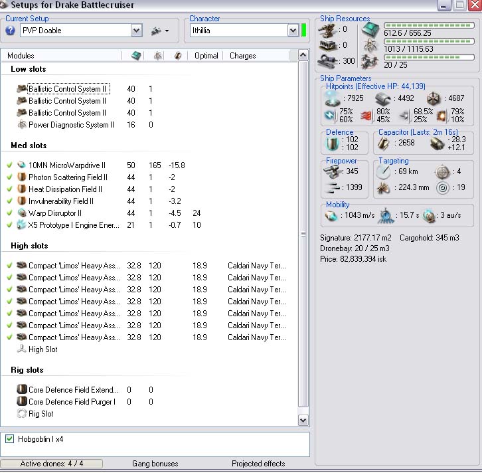Uncheck the Hobgoblin I x4 drone checkbox
Viewport: 482px width, 473px height.
click(9, 439)
